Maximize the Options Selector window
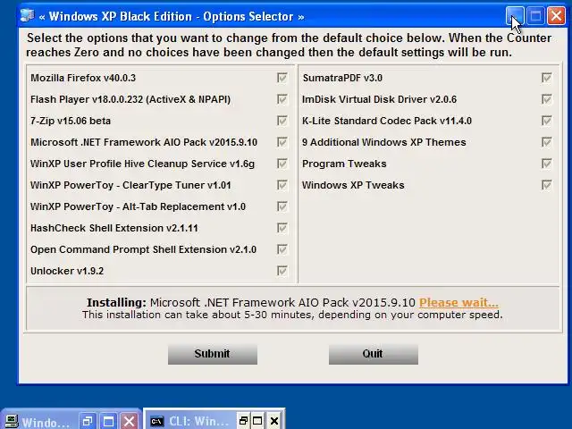This screenshot has width=572, height=429. click(x=535, y=16)
